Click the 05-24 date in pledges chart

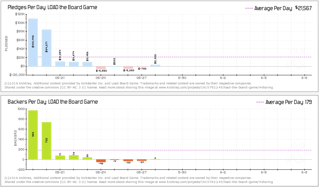[x=101, y=78]
